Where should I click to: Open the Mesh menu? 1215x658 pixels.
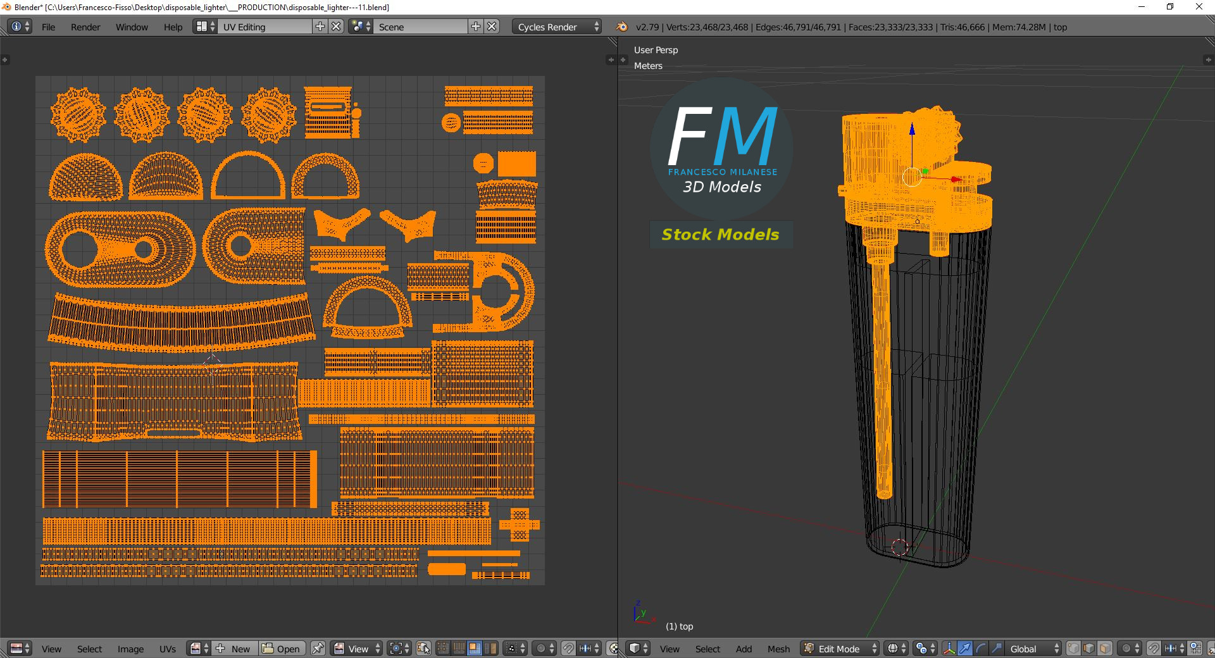[778, 649]
